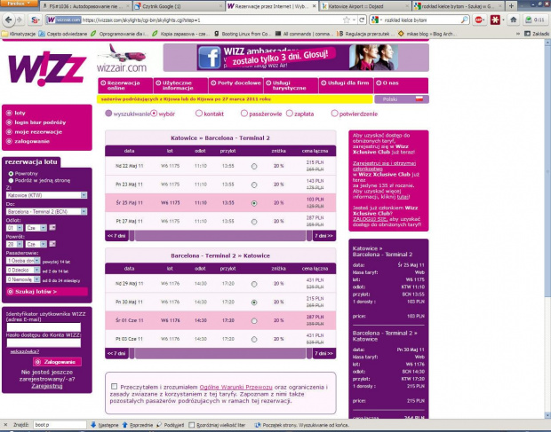Click the S toolbar icon next to the forward arrow

pos(35,20)
